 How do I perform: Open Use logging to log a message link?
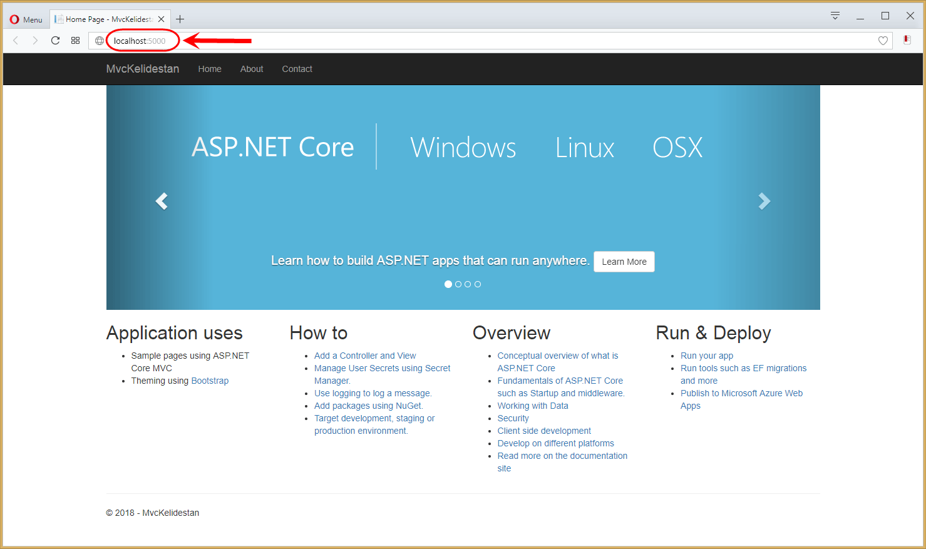(x=373, y=393)
